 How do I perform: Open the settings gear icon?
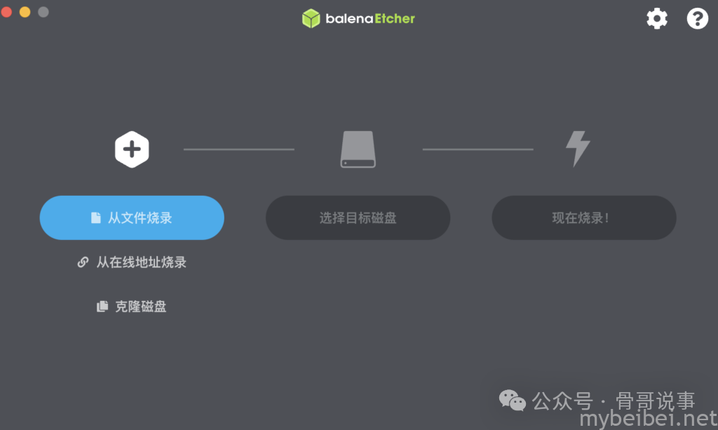tap(656, 19)
